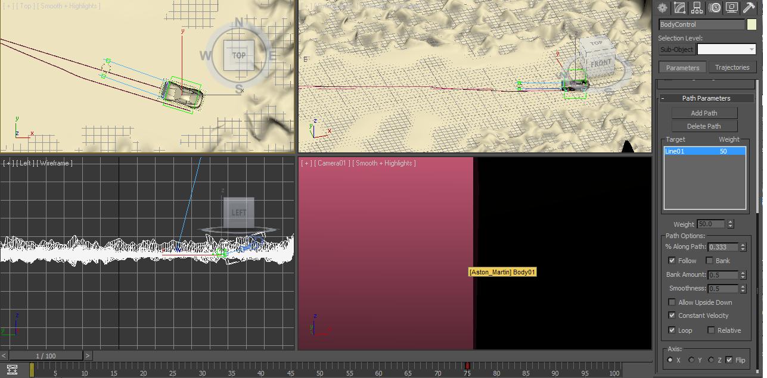767x378 pixels.
Task: Switch to the Modify panel
Action: [x=679, y=8]
